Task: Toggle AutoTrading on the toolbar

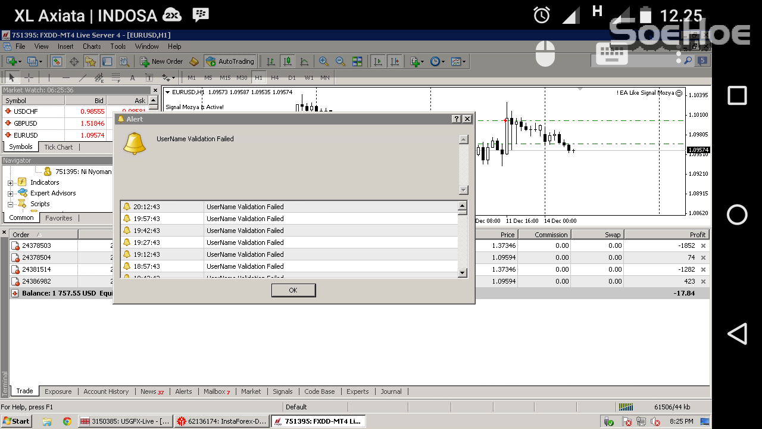Action: 229,61
